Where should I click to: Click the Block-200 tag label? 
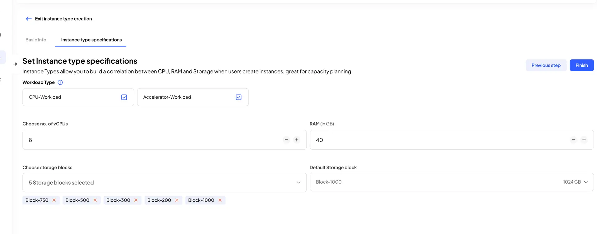pos(159,200)
